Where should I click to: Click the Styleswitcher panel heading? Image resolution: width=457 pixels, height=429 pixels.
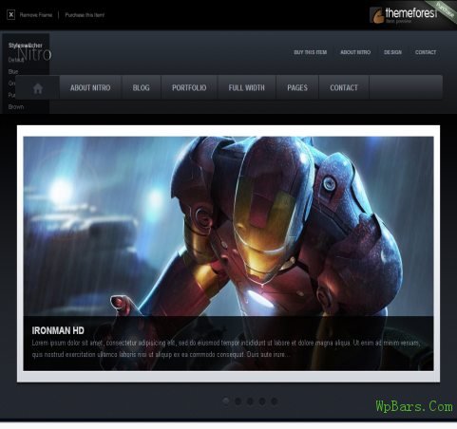coord(26,46)
